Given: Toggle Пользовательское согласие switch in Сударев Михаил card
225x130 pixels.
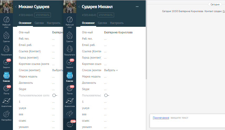Looking at the screenshot, I should pos(106,95).
